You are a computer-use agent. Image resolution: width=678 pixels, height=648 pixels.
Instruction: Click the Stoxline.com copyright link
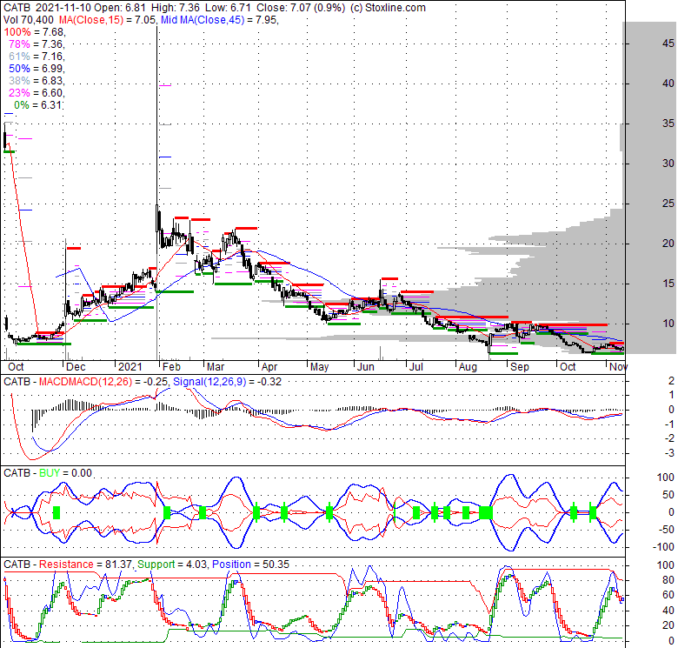point(388,7)
